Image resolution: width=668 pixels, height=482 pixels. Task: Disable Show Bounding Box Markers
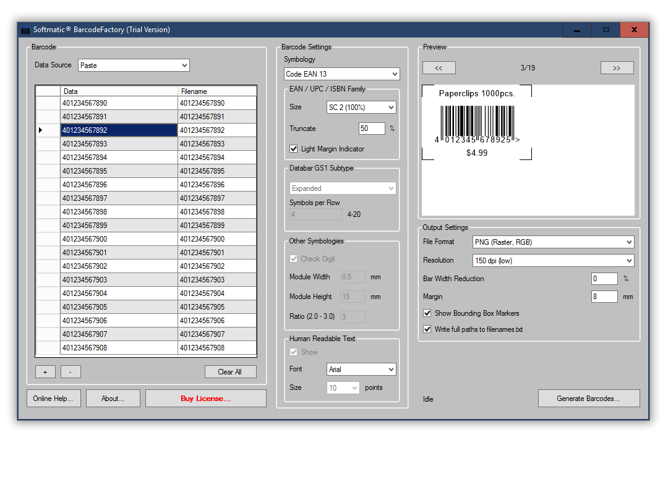coord(427,313)
